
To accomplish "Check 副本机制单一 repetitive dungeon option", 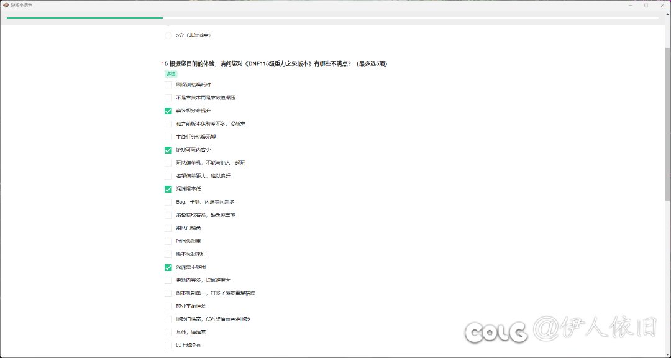I will point(168,293).
